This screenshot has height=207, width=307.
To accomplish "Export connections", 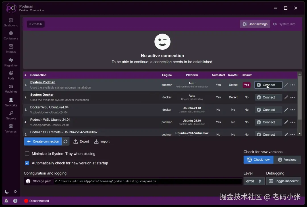I will 81,141.
